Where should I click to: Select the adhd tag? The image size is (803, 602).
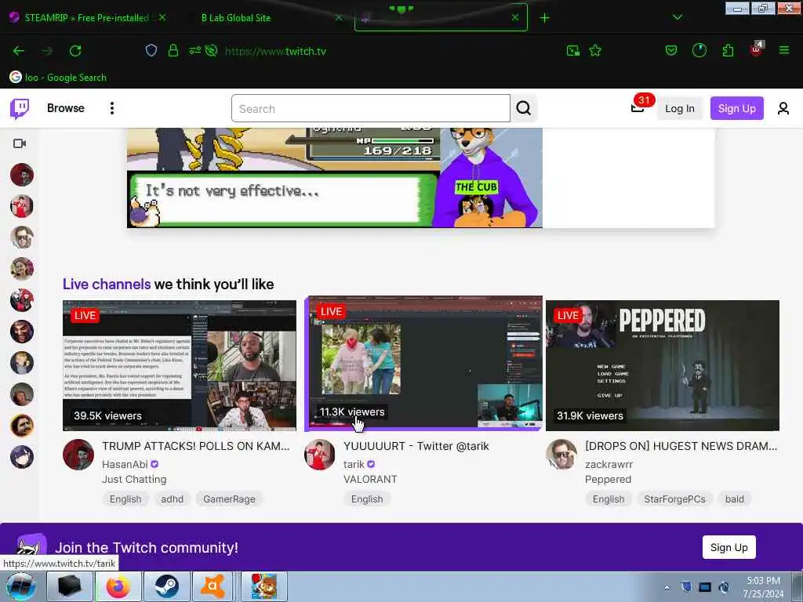point(172,499)
